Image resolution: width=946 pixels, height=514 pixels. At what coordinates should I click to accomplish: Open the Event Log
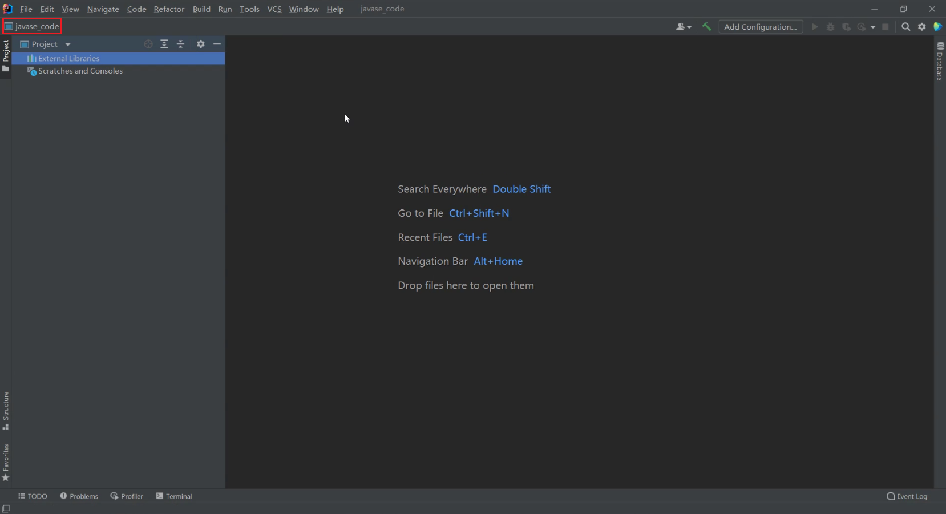pos(907,496)
